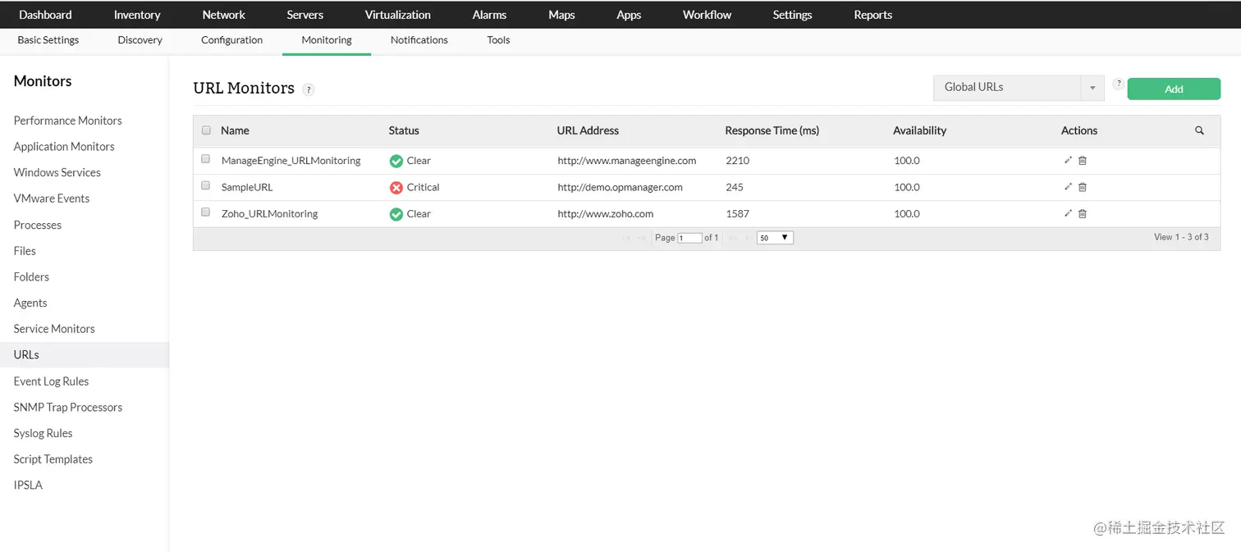Select all monitors using header checkbox
1241x552 pixels.
[205, 130]
